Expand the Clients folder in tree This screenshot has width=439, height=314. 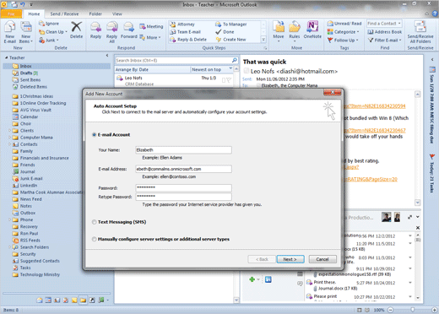pyautogui.click(x=10, y=131)
